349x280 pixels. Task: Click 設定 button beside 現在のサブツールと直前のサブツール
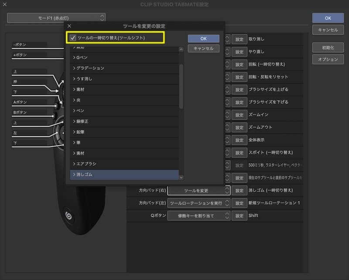point(239,178)
